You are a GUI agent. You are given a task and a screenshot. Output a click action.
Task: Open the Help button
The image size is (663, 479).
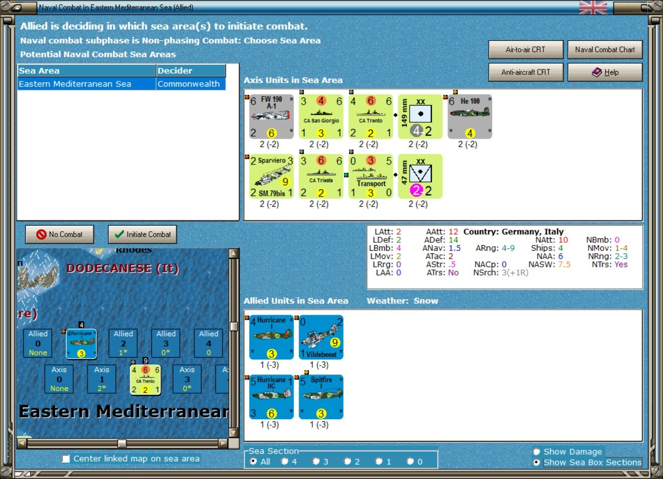pyautogui.click(x=605, y=72)
